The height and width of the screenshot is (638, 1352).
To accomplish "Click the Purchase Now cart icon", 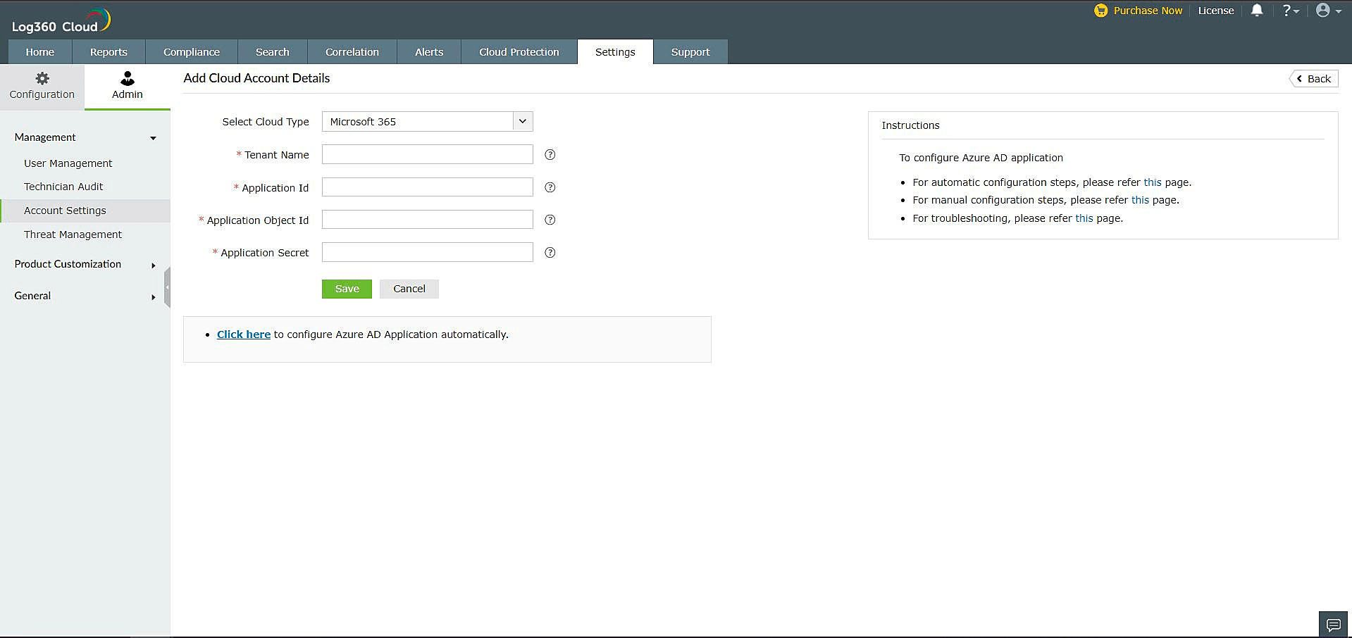I will [x=1100, y=11].
